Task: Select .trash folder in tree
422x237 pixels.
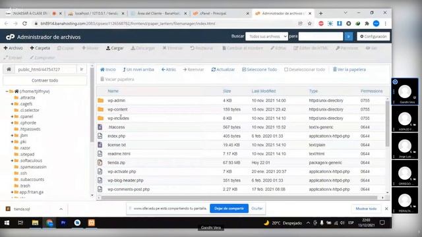Action: 24,186
